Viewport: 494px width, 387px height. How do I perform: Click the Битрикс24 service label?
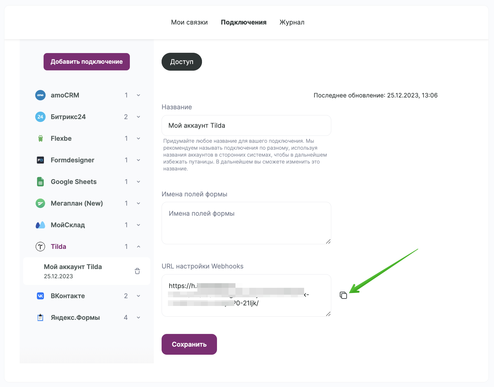point(68,117)
